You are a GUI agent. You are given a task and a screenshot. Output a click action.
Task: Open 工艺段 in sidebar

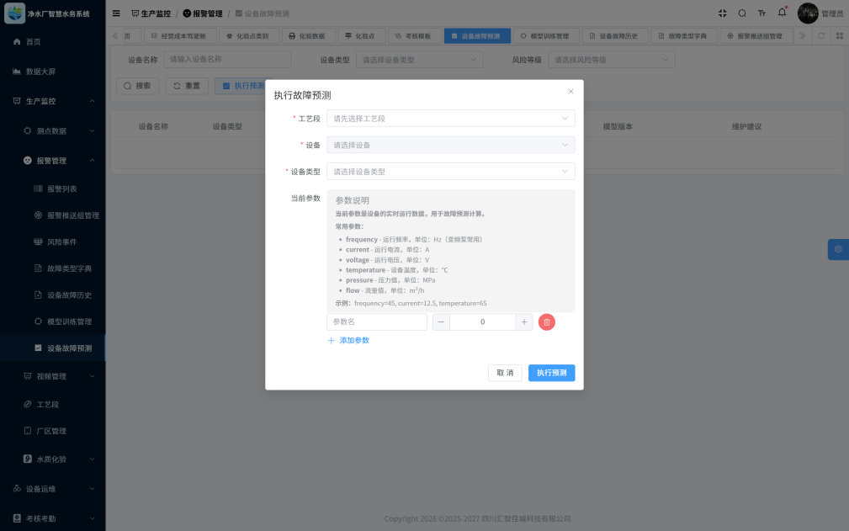pos(52,404)
